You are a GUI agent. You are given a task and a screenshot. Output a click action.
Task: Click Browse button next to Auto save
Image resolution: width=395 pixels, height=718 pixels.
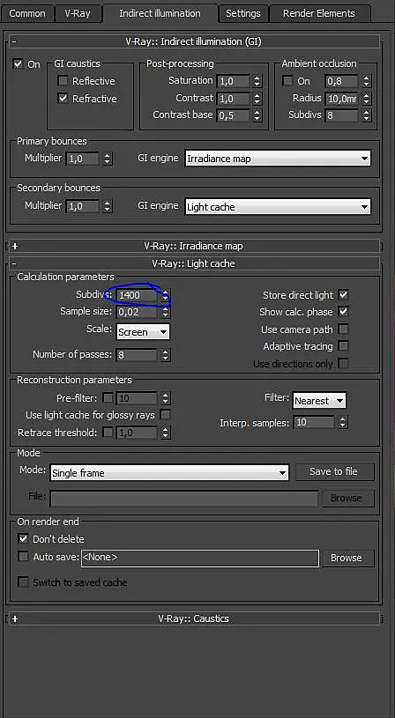(x=347, y=558)
